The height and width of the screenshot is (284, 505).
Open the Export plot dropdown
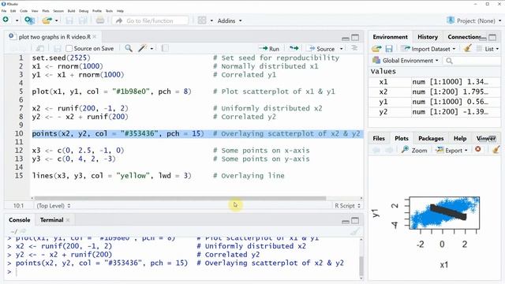[x=451, y=150]
